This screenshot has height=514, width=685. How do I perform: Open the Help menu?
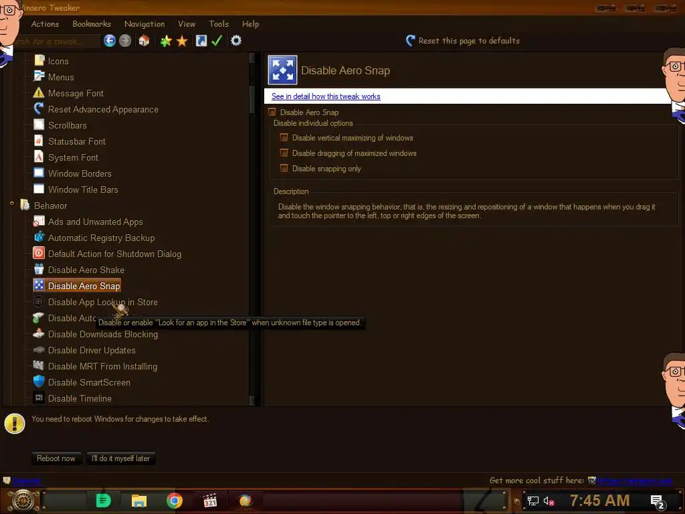click(251, 24)
